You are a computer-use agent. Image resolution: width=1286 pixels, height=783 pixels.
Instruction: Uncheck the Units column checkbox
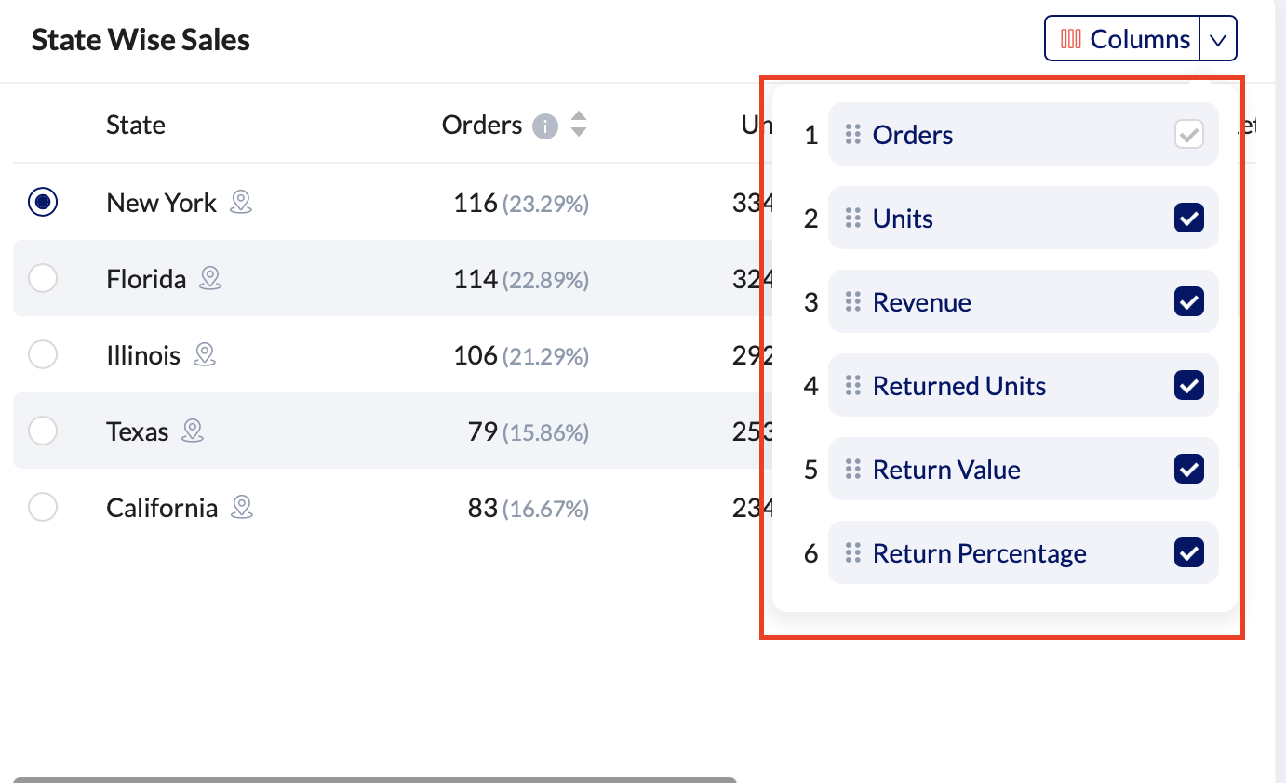tap(1189, 219)
